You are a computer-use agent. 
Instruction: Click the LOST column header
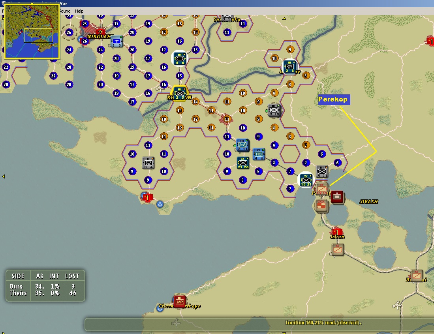(72, 276)
